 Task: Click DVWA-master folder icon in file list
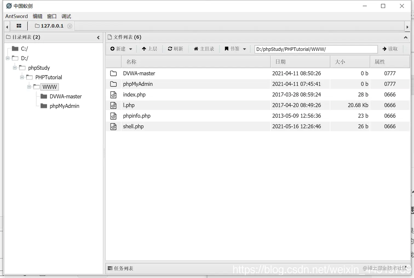[x=113, y=74]
